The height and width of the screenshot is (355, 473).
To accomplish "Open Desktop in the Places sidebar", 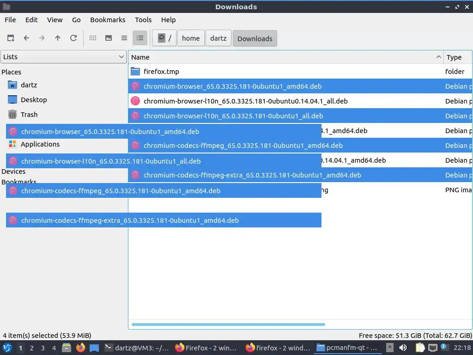I will pyautogui.click(x=33, y=100).
